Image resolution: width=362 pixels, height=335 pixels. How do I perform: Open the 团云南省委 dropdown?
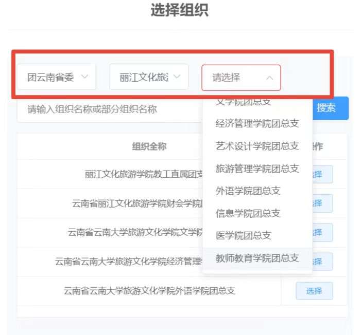click(x=57, y=78)
